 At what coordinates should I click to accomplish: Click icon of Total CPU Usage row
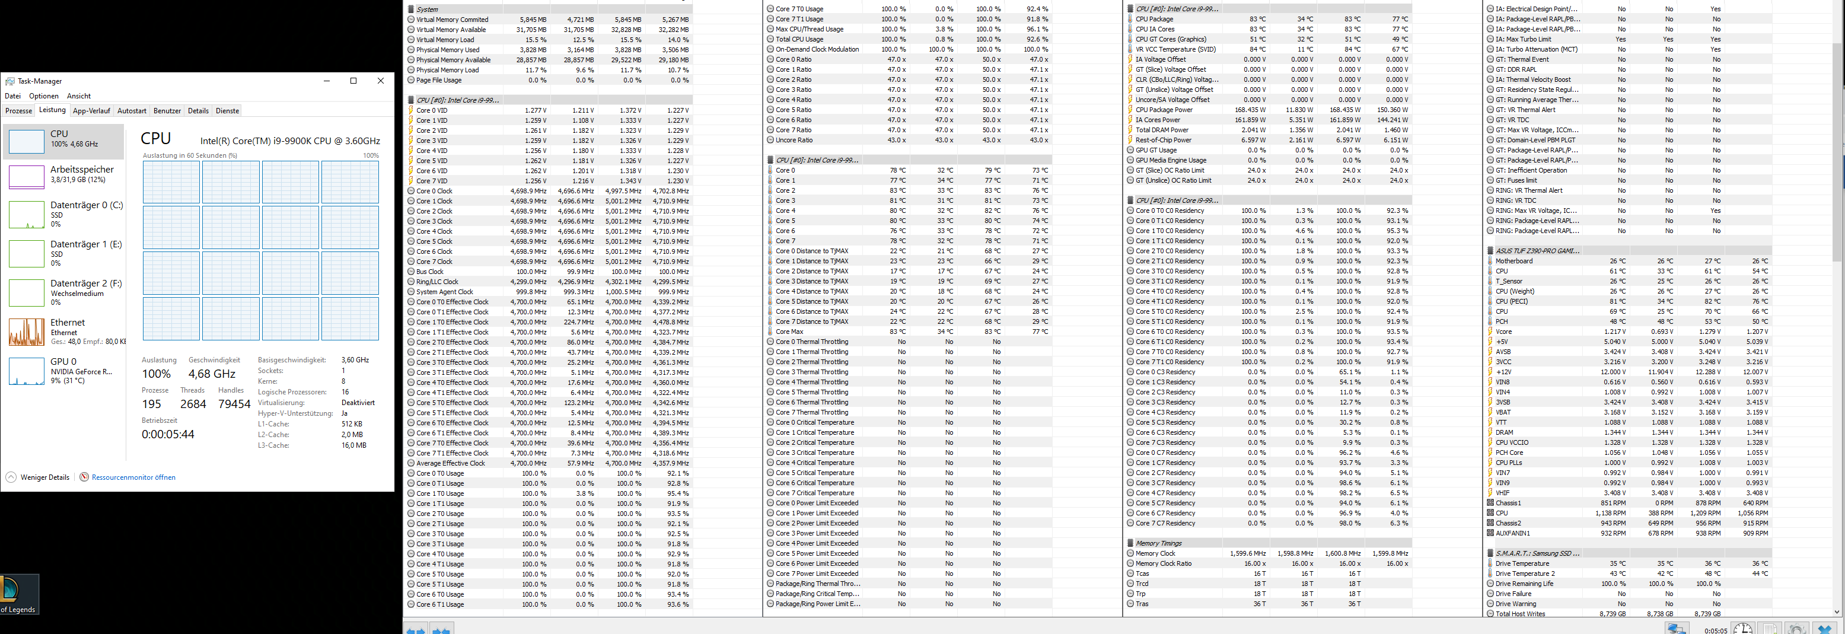tap(770, 39)
